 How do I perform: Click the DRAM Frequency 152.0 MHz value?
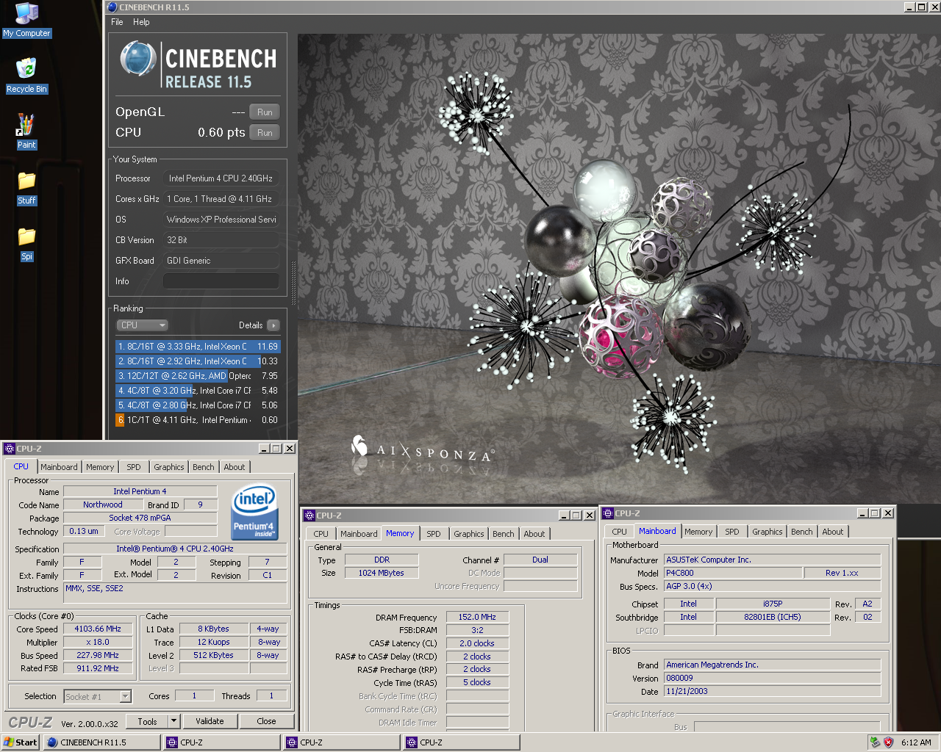tap(477, 617)
